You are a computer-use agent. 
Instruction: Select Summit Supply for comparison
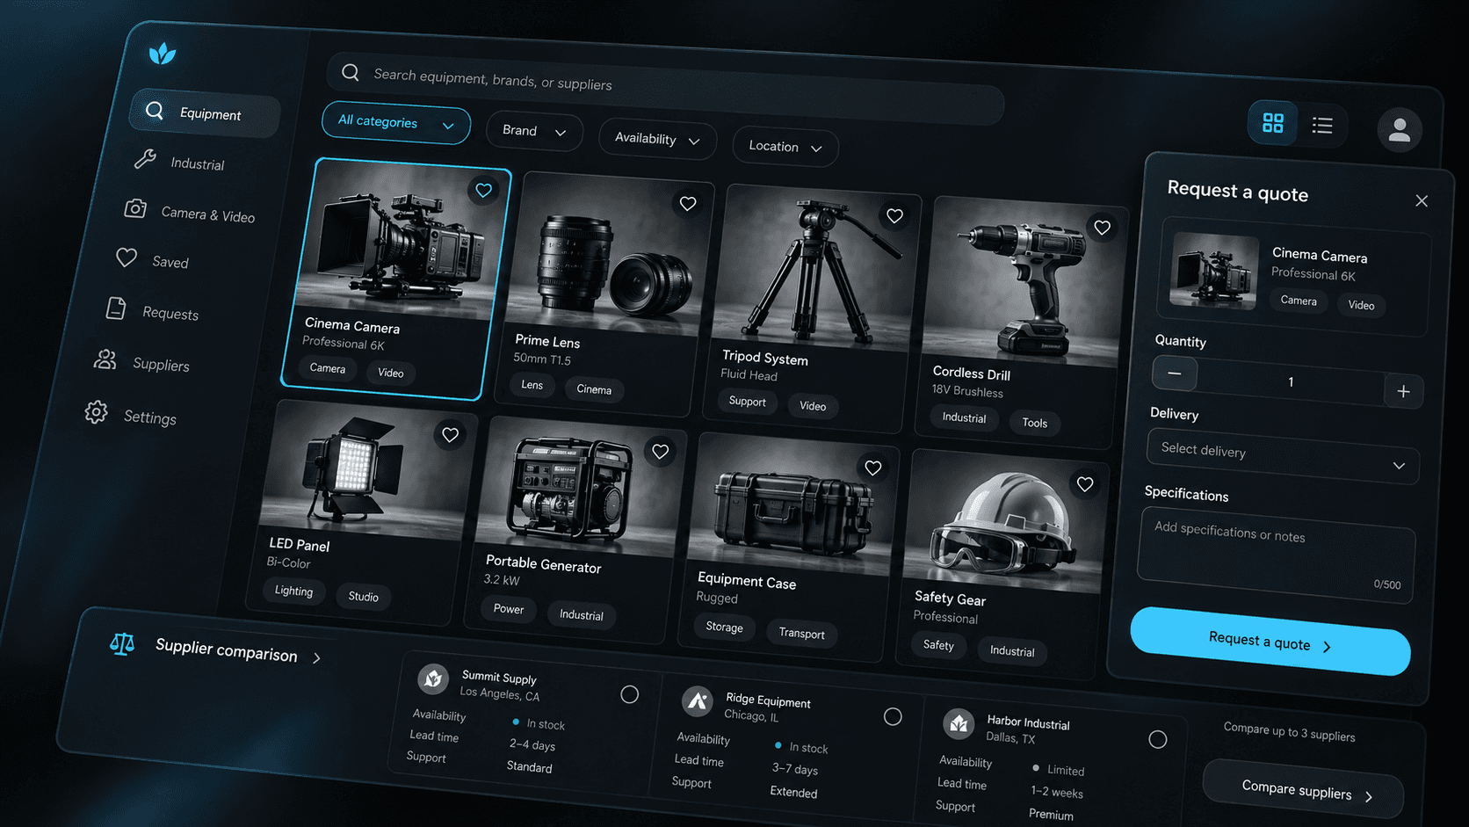coord(629,694)
